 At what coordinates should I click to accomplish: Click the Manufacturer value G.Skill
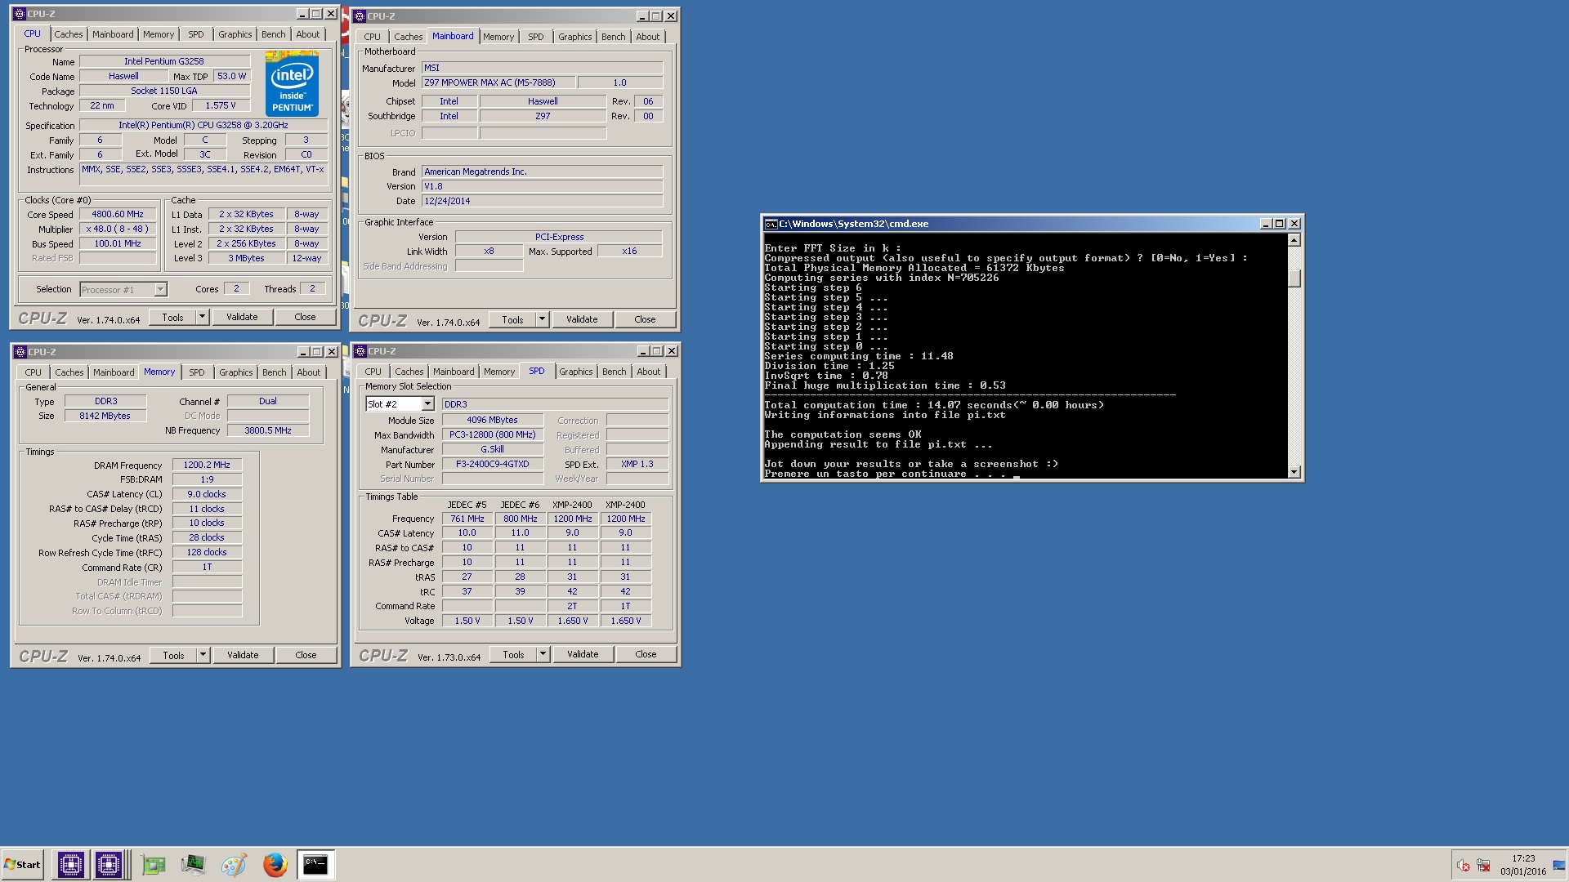point(493,449)
